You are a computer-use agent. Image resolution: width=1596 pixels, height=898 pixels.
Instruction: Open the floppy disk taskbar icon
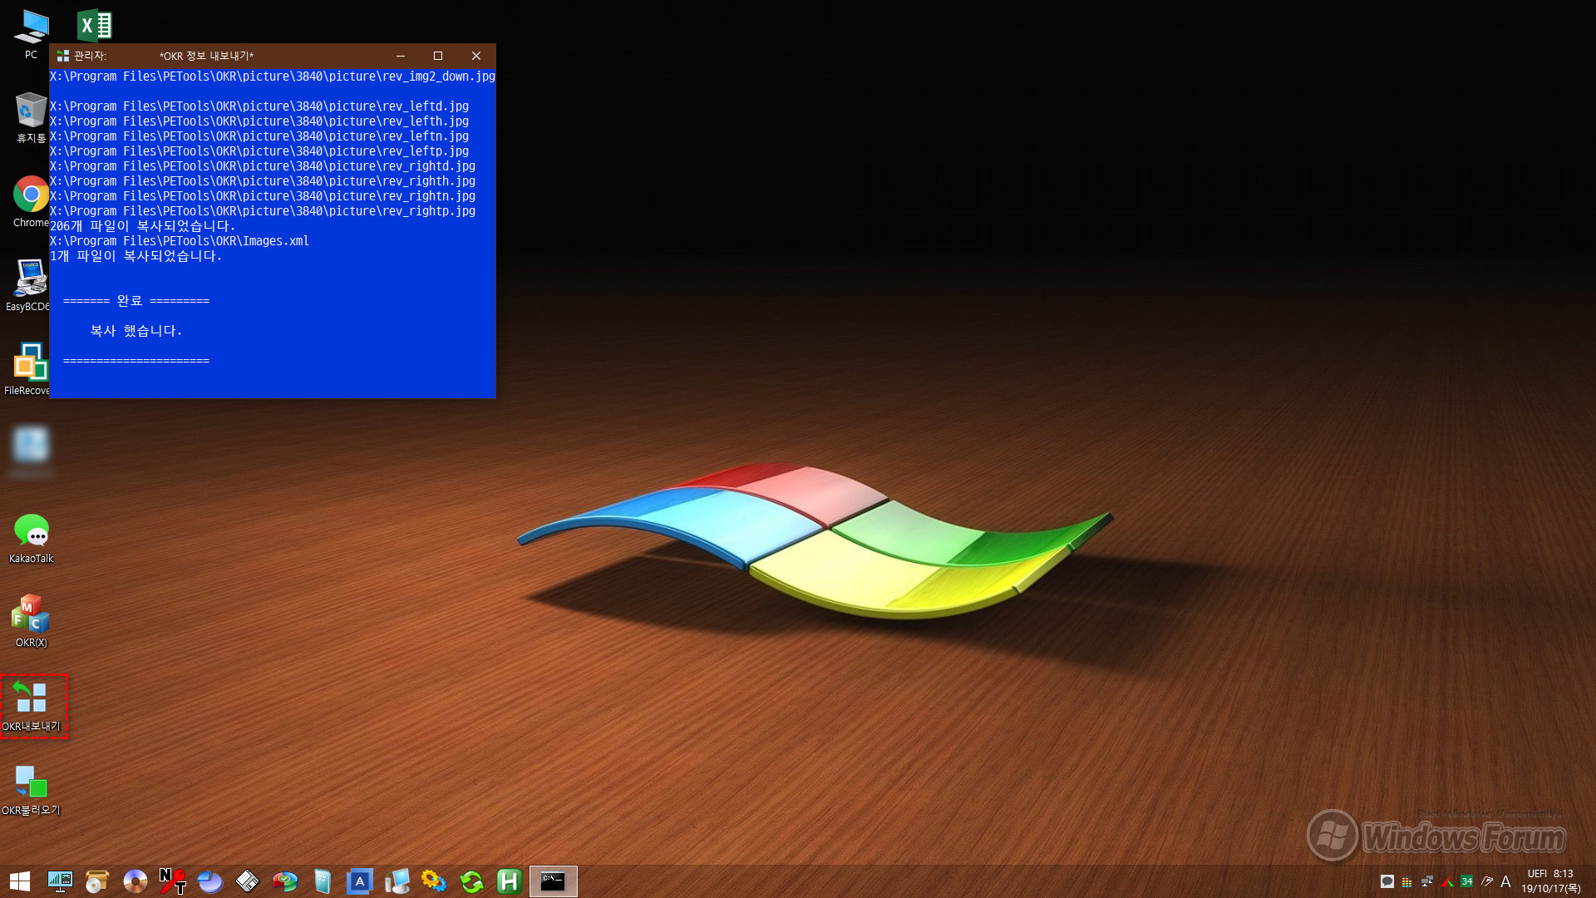(x=247, y=881)
